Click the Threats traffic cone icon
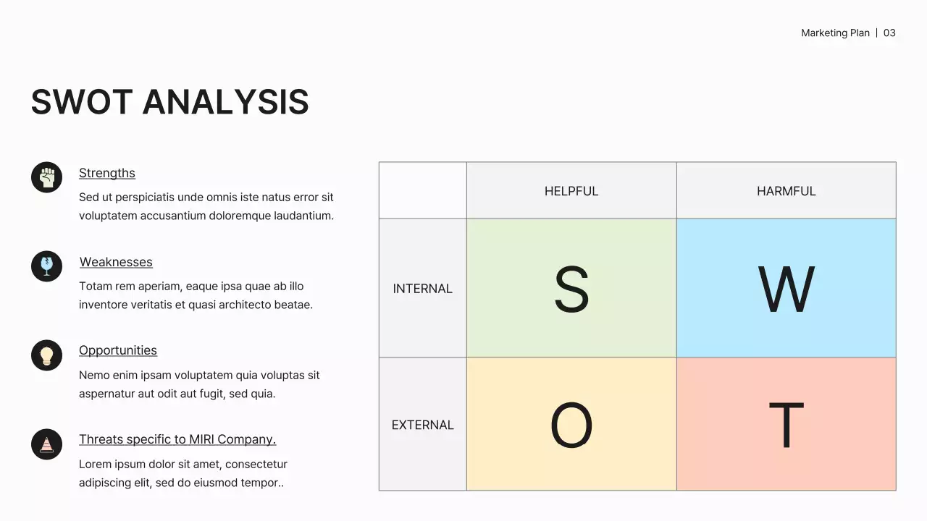The image size is (927, 521). click(x=46, y=444)
